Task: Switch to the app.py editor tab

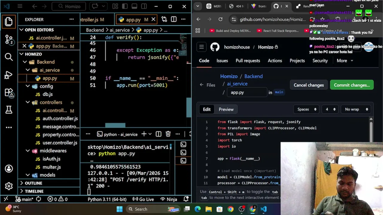Action: [x=133, y=19]
